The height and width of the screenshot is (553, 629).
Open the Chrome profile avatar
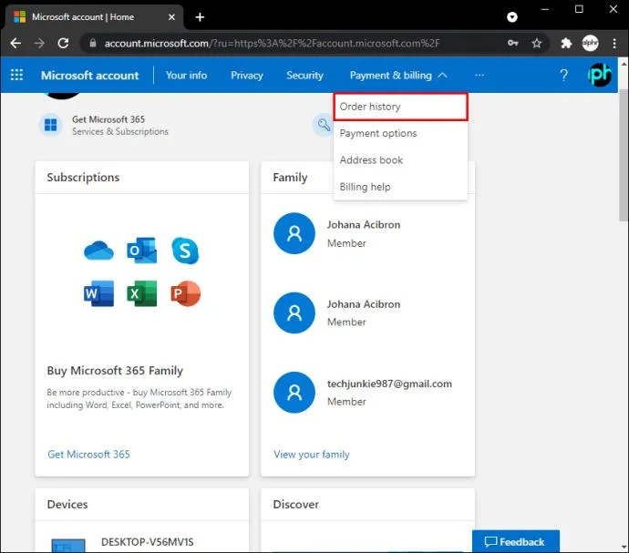[590, 43]
